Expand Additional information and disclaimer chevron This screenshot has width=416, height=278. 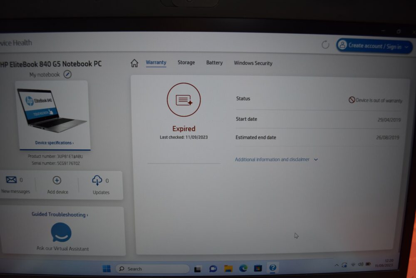pyautogui.click(x=316, y=160)
